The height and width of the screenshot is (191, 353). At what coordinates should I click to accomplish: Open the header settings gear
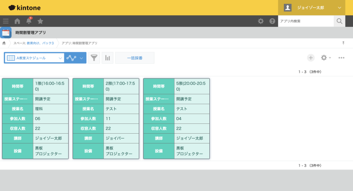pos(261,21)
